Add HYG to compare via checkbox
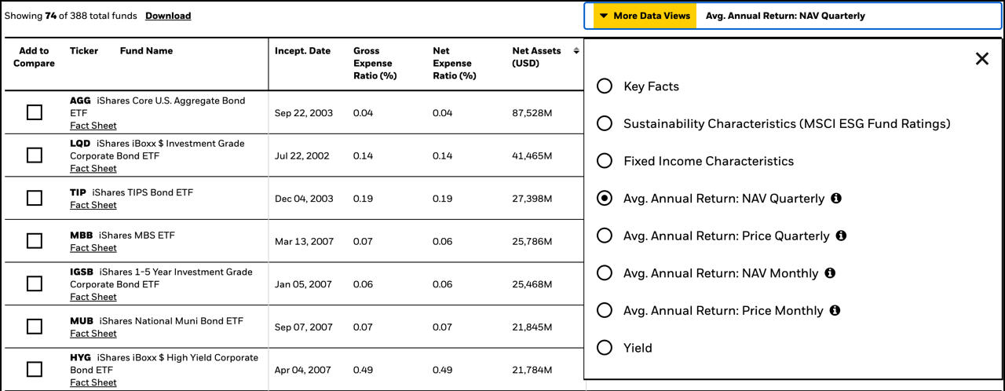1005x391 pixels. [35, 369]
